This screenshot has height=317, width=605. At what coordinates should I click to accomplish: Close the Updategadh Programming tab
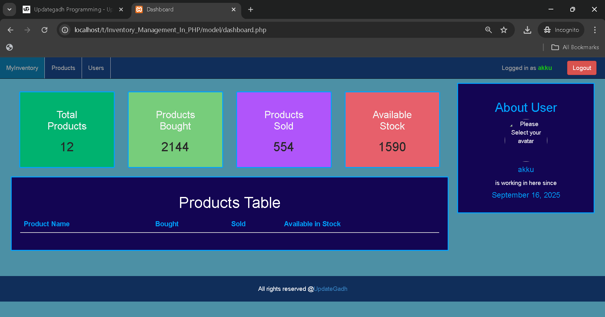(121, 9)
